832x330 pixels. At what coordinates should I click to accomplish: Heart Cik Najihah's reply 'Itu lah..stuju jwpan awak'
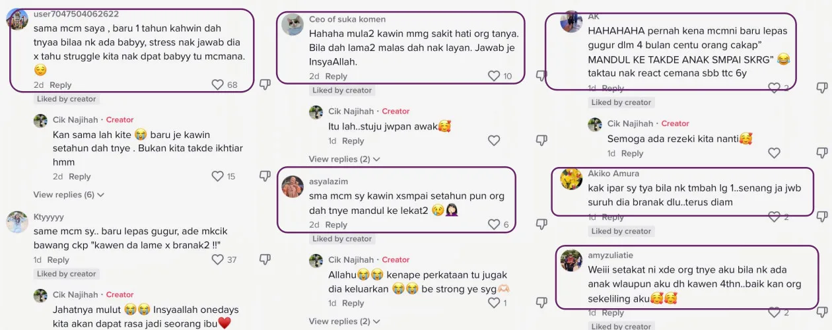[494, 141]
